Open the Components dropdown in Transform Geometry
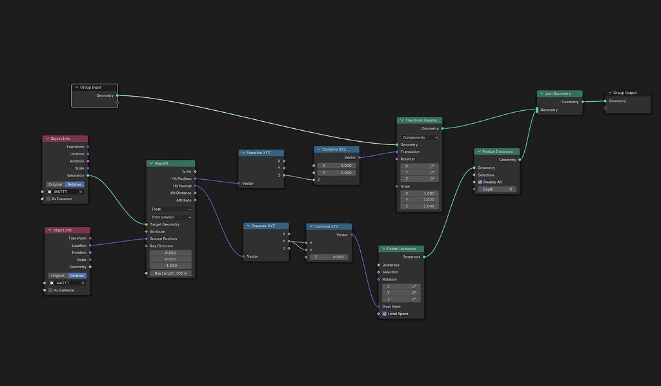The width and height of the screenshot is (661, 386). click(420, 137)
